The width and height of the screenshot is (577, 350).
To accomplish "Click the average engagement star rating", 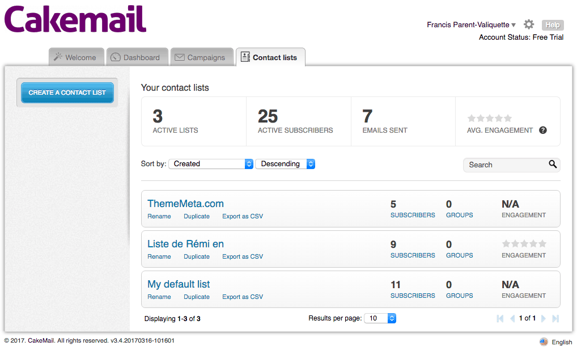I will pos(489,118).
